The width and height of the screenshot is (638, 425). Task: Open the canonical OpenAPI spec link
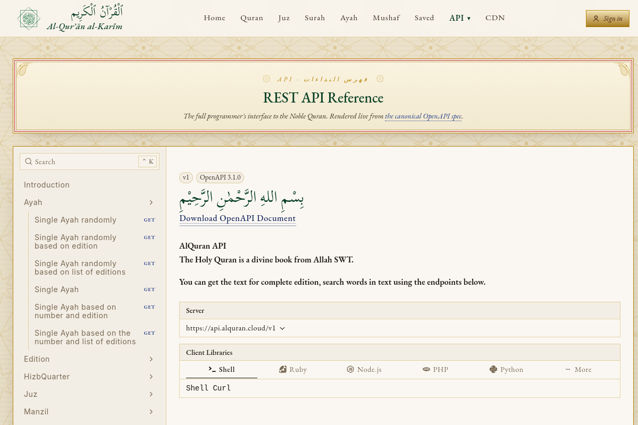click(423, 116)
